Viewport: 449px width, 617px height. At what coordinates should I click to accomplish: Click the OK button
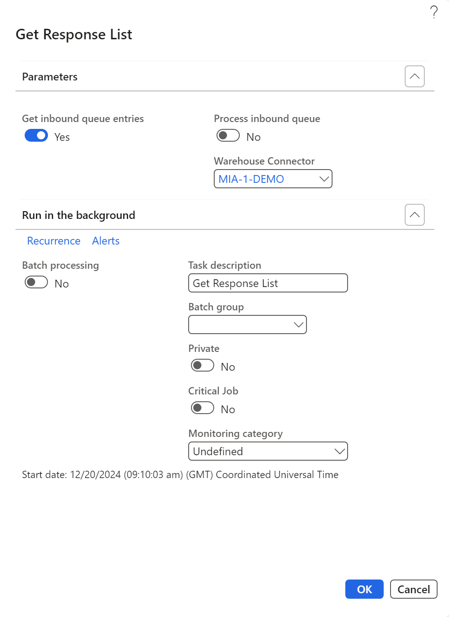point(364,589)
